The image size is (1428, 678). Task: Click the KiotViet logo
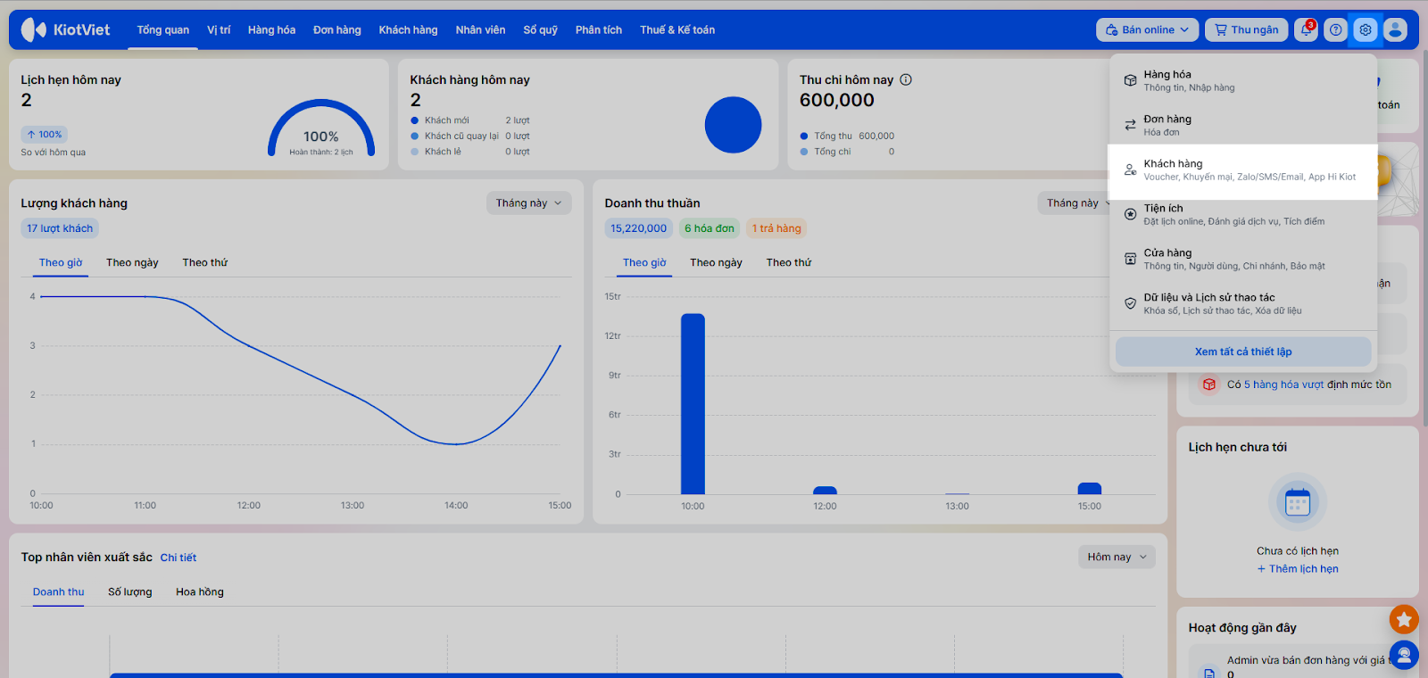pyautogui.click(x=65, y=29)
